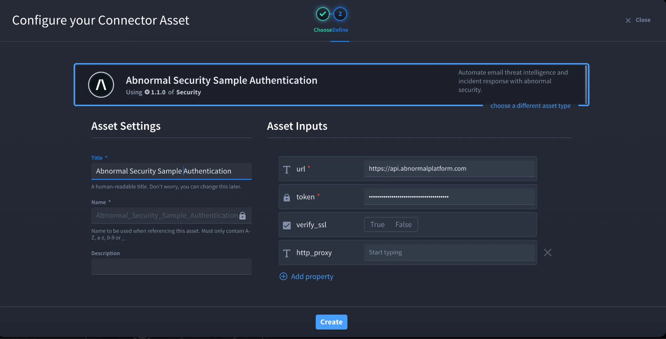Click the checkbox icon beside verify_ssl
This screenshot has height=339, width=666.
pos(286,225)
